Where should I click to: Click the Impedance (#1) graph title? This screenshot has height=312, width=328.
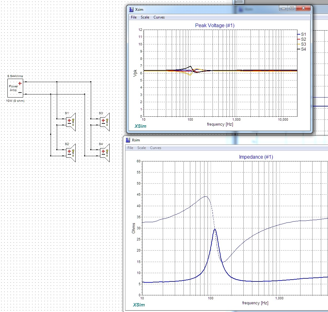point(256,157)
